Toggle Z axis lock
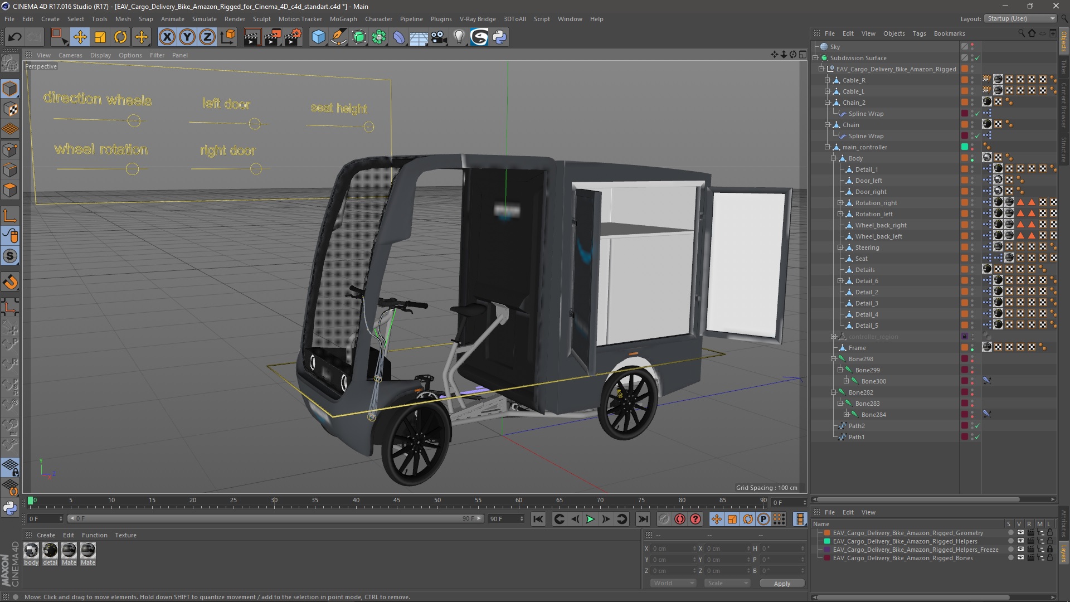This screenshot has height=602, width=1070. [207, 37]
